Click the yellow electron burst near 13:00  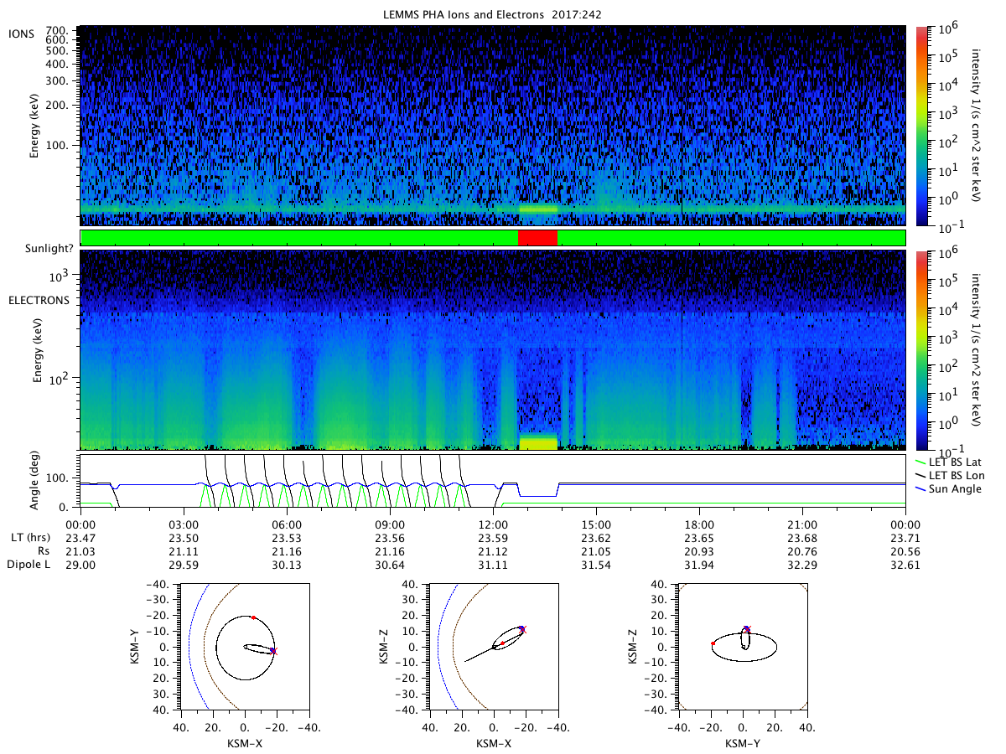(538, 442)
